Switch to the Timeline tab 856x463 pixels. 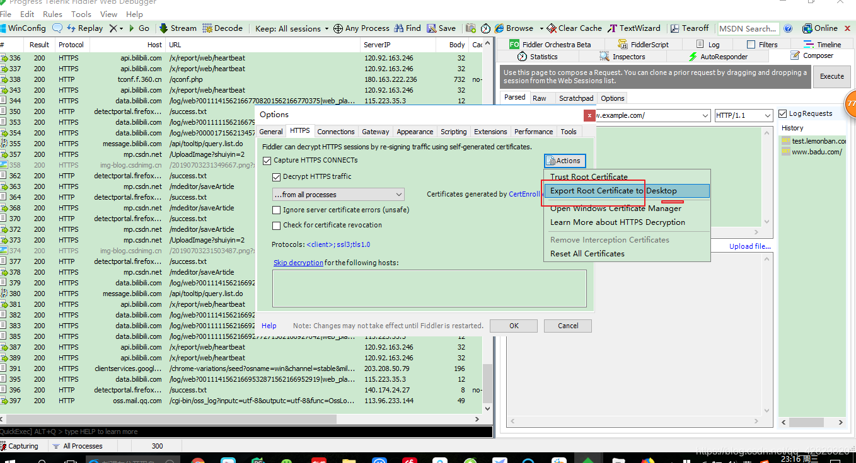(x=824, y=45)
